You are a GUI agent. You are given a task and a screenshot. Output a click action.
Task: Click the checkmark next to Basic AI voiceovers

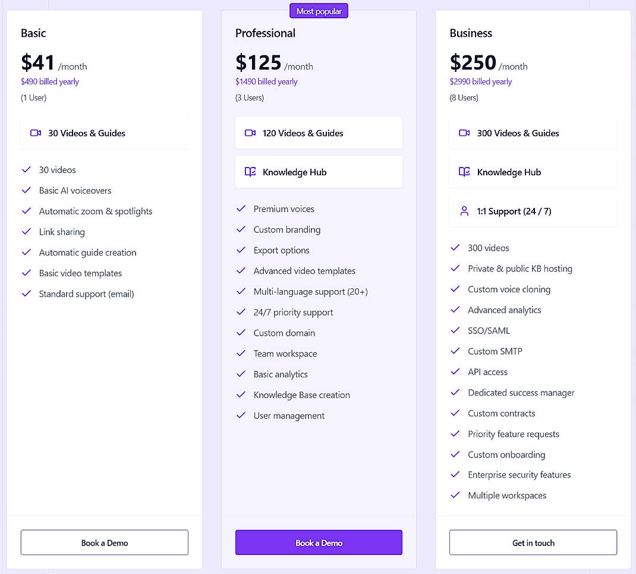(x=26, y=190)
